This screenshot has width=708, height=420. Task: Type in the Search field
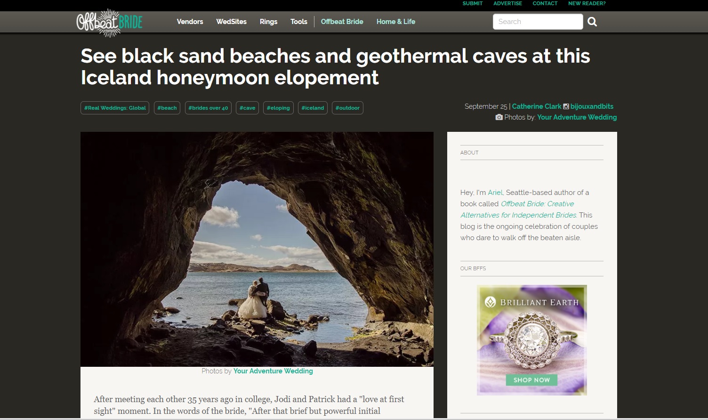537,22
